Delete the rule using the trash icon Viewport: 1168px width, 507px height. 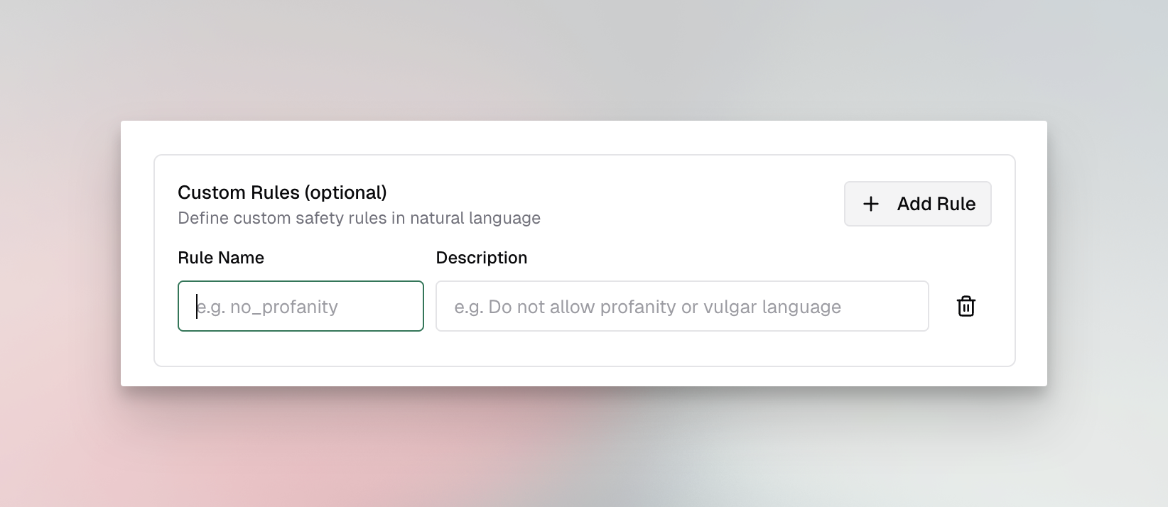966,306
